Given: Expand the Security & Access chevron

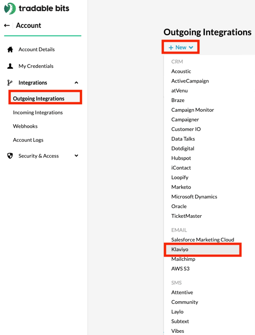Looking at the screenshot, I should point(76,156).
